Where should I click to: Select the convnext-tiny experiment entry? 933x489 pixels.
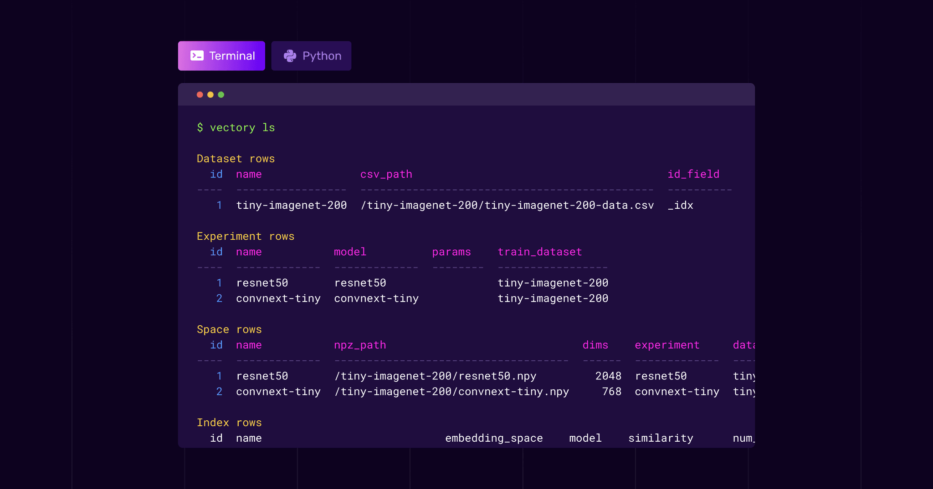click(278, 298)
